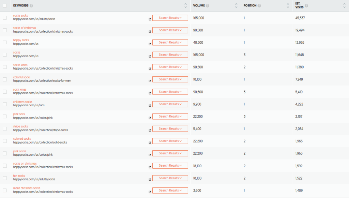
Task: Sort table by Volume column arrows
Action: point(236,5)
